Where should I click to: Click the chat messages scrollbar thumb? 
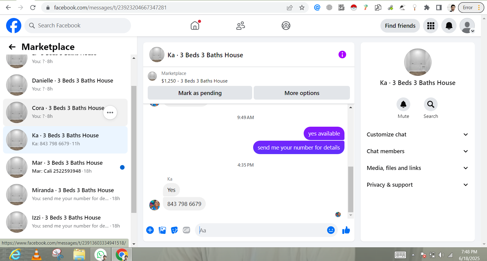point(351,189)
